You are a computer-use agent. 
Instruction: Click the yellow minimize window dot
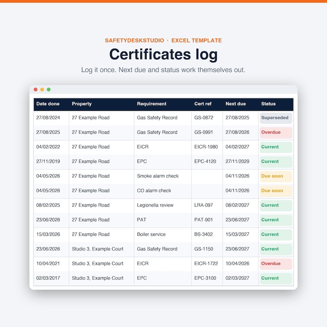coord(42,89)
